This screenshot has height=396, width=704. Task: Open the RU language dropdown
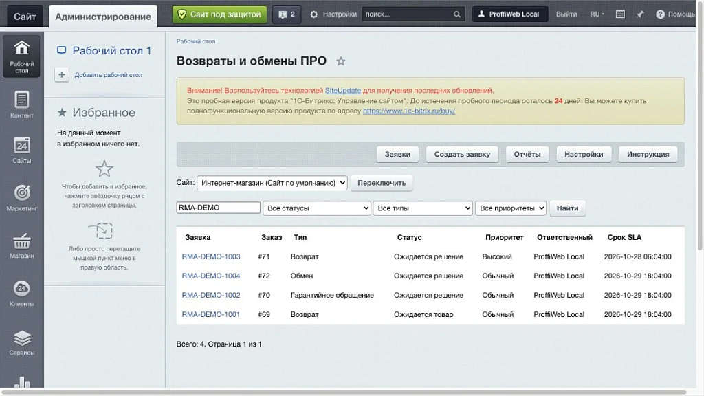tap(597, 14)
